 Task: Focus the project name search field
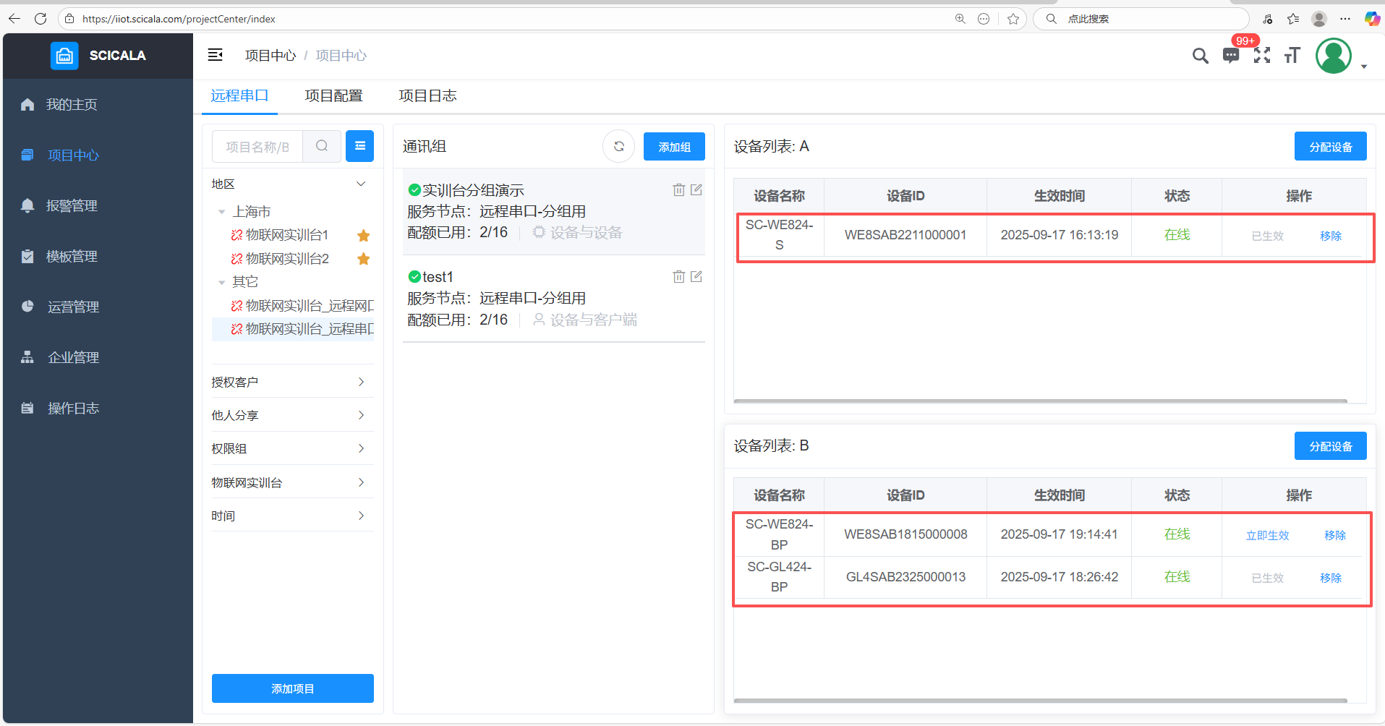(x=257, y=147)
